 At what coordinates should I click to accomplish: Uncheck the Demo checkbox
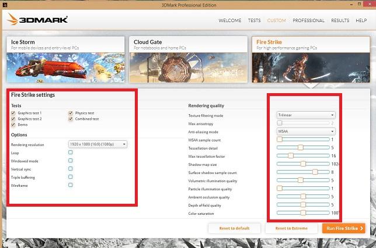tap(13, 125)
